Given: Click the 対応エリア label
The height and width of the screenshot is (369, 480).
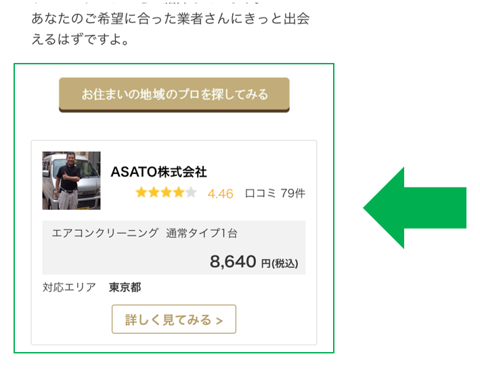Looking at the screenshot, I should (x=69, y=287).
